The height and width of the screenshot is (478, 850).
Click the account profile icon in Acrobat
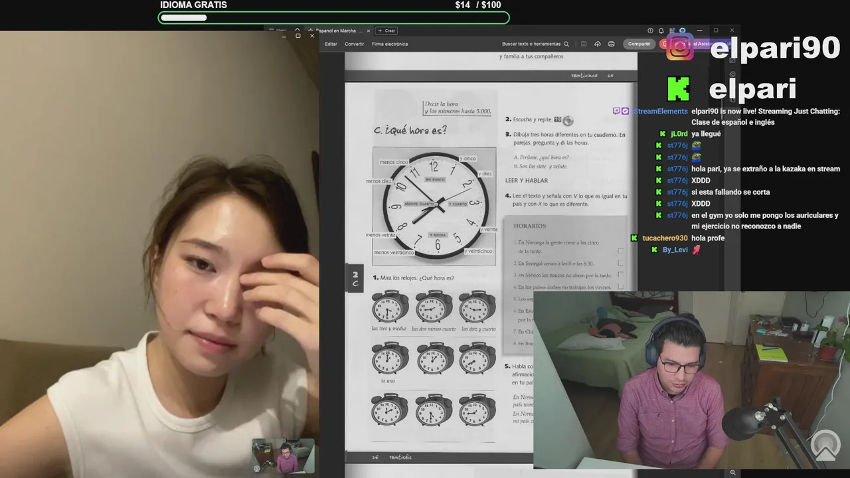683,31
